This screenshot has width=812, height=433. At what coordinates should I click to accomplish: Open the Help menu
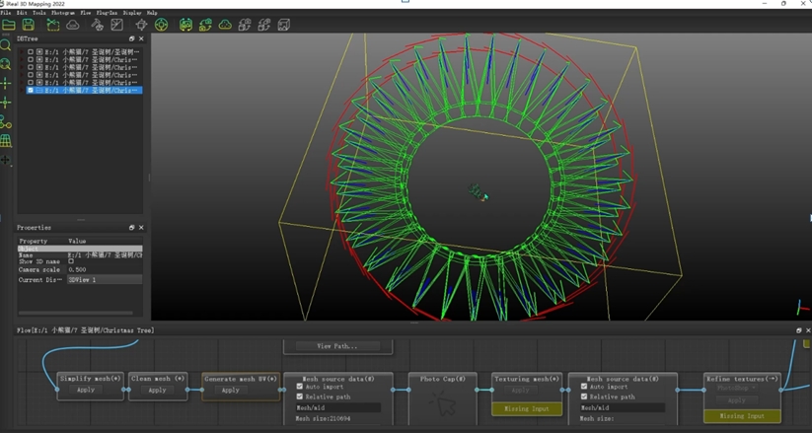(152, 13)
